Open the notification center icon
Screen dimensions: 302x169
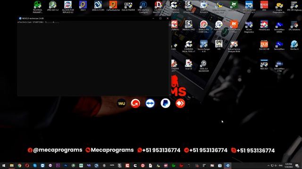(297, 166)
